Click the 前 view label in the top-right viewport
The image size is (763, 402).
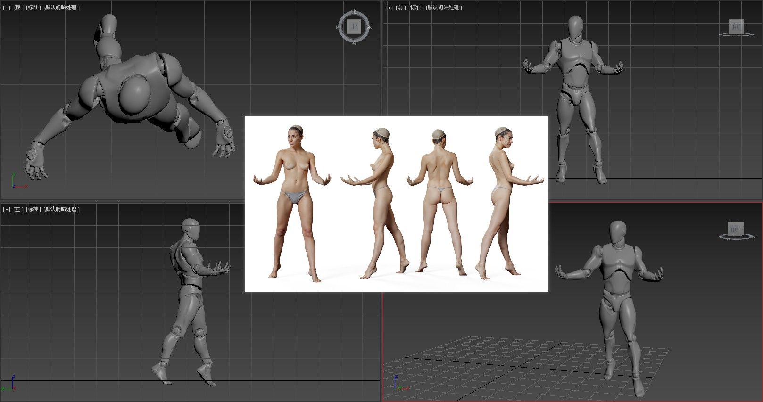coord(400,8)
